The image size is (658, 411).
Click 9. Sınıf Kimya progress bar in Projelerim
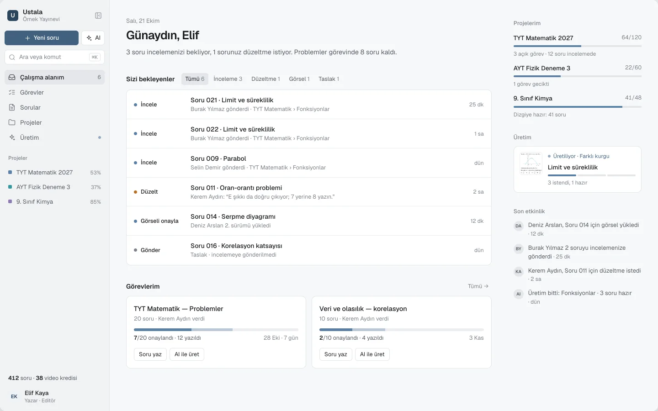(578, 107)
